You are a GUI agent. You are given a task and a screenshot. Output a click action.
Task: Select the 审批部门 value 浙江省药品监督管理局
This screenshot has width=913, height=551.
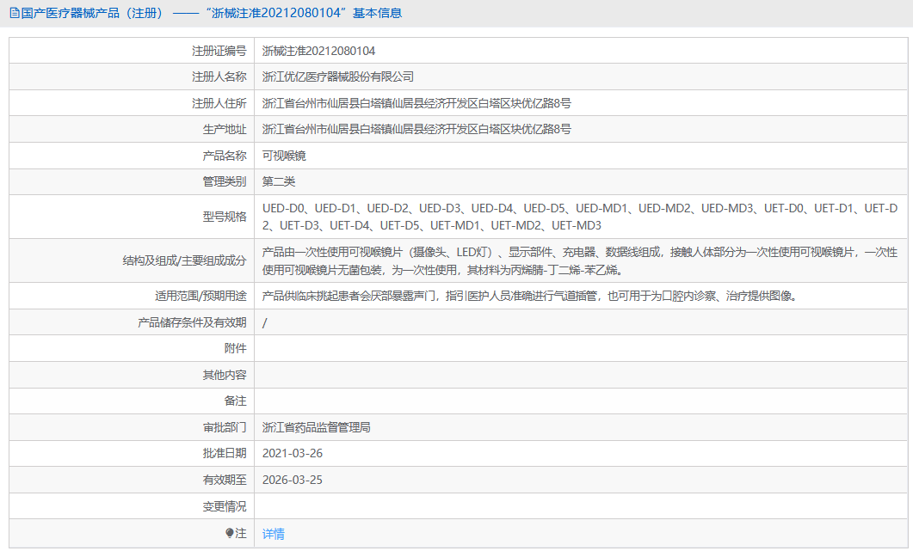click(316, 427)
